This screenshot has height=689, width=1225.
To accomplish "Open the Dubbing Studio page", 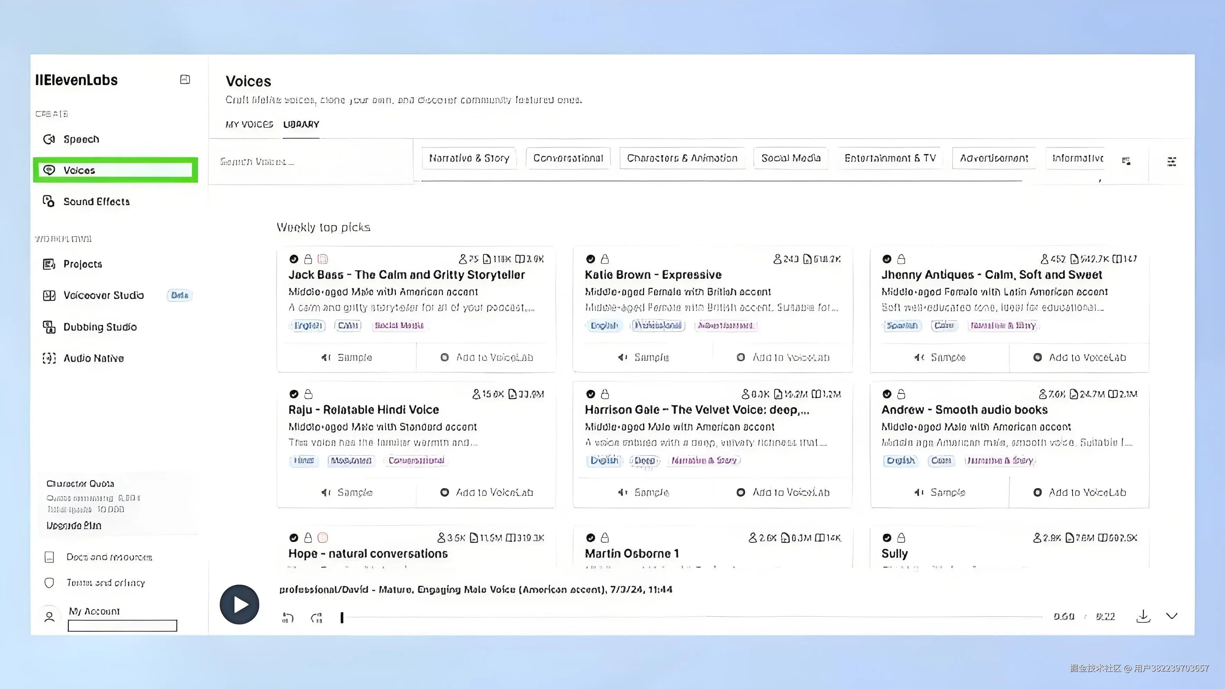I will (100, 327).
